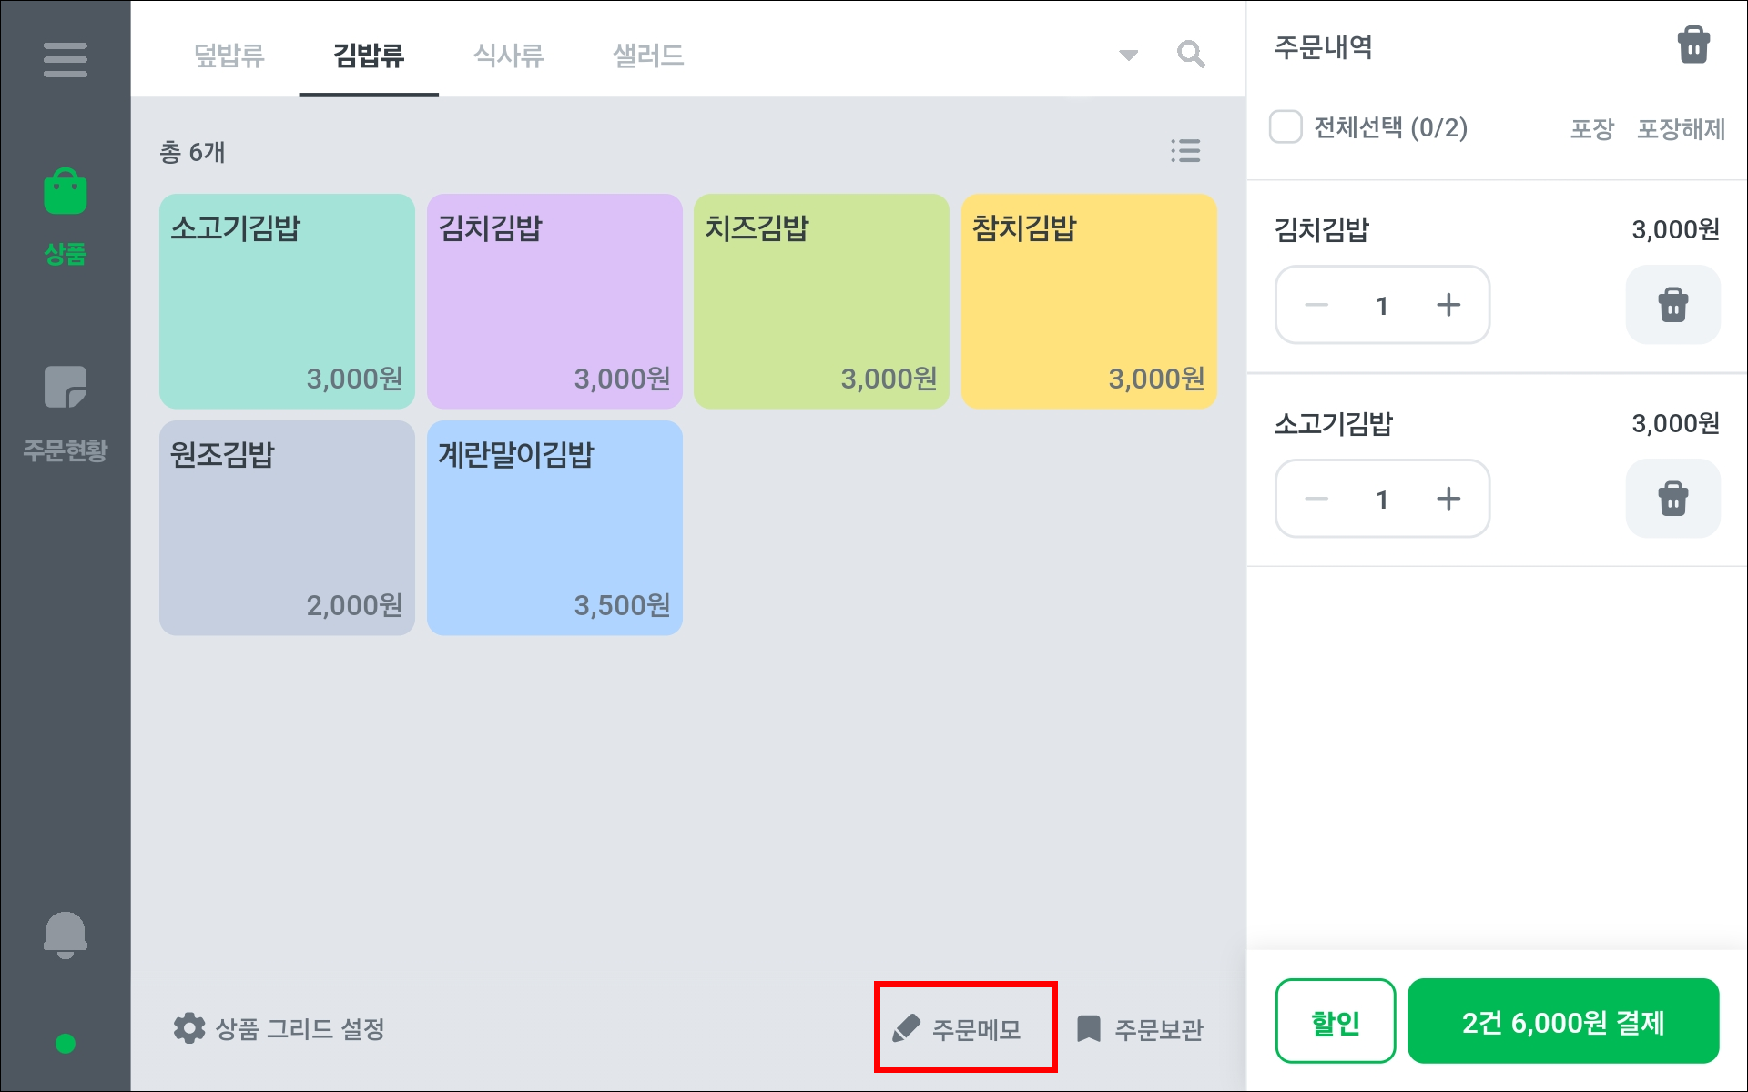Switch to the 덮밥류 tab

[229, 56]
